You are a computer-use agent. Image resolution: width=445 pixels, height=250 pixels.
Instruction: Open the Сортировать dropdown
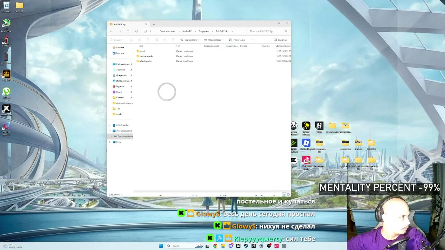(190, 40)
